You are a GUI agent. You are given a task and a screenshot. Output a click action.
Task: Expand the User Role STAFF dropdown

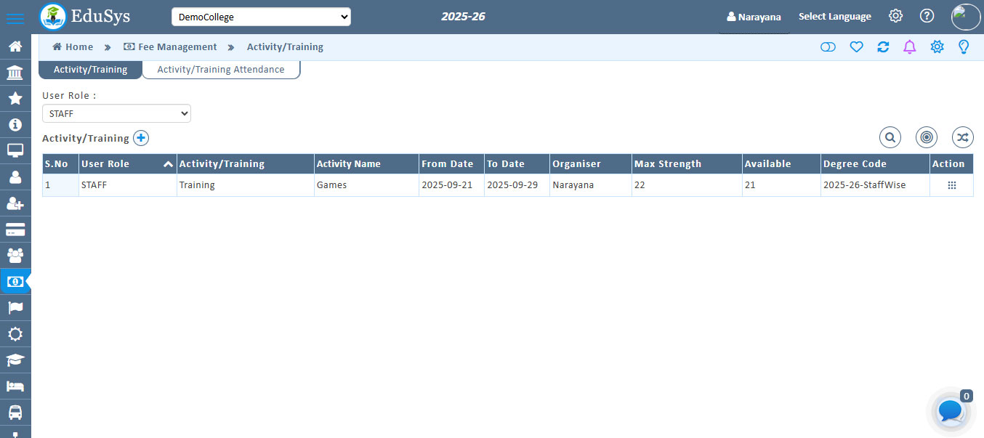[x=116, y=113]
